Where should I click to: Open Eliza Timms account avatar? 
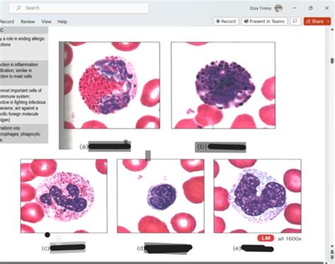click(278, 8)
